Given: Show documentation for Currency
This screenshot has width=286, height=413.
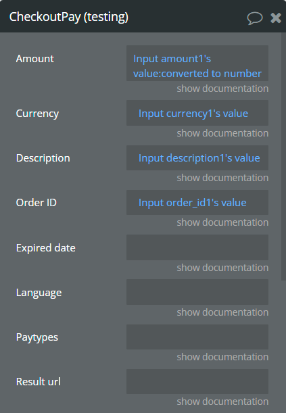Looking at the screenshot, I should [222, 133].
